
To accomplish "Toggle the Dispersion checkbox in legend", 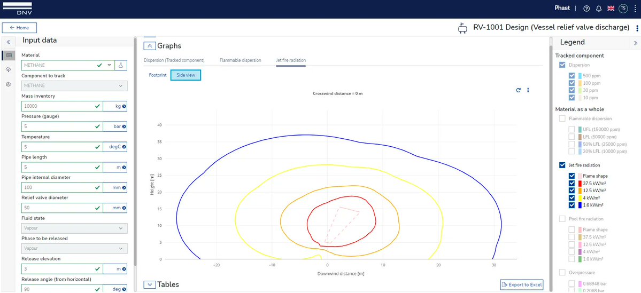I will pyautogui.click(x=562, y=65).
